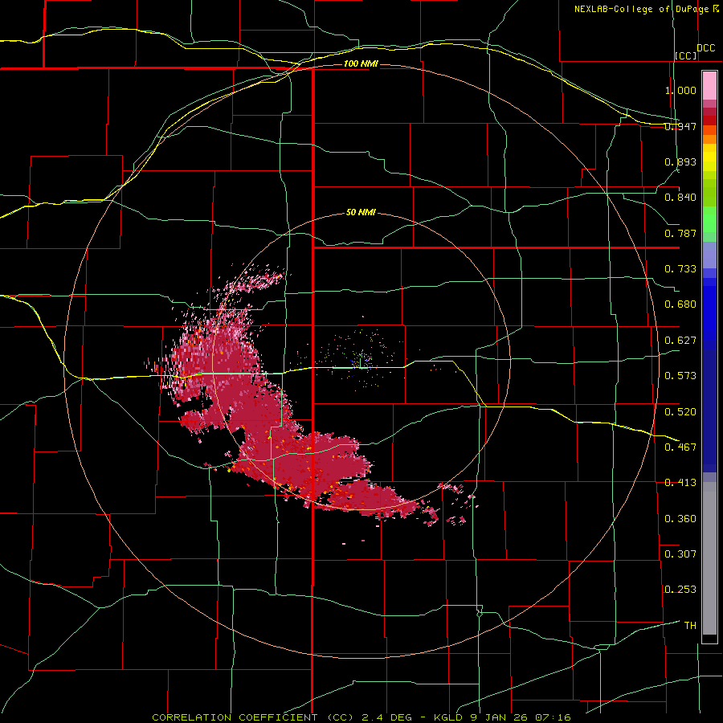Viewport: 723px width, 723px height.
Task: Click the gray lower segment of the color bar
Action: click(709, 558)
